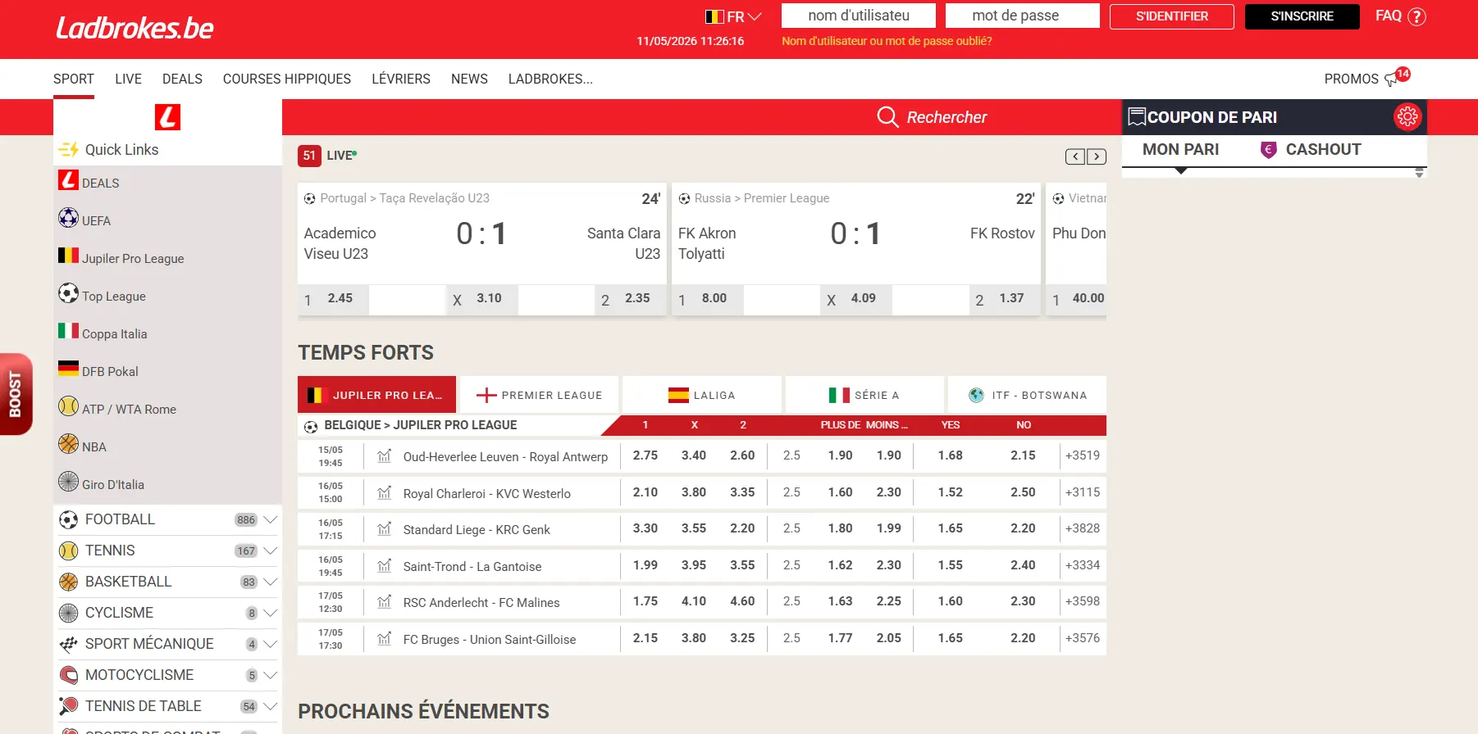The image size is (1478, 734).
Task: Click the NBA basketball icon
Action: (68, 444)
